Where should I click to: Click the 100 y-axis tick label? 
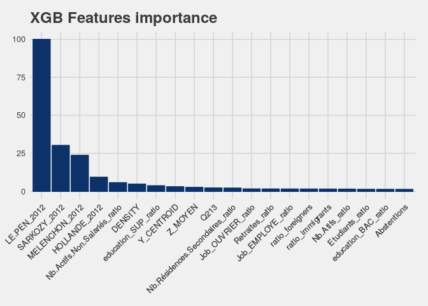[x=19, y=40]
